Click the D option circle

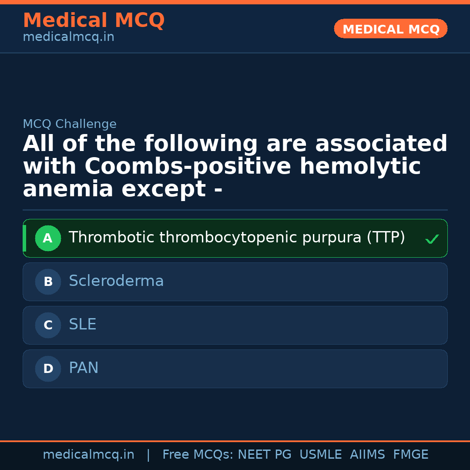click(x=48, y=369)
